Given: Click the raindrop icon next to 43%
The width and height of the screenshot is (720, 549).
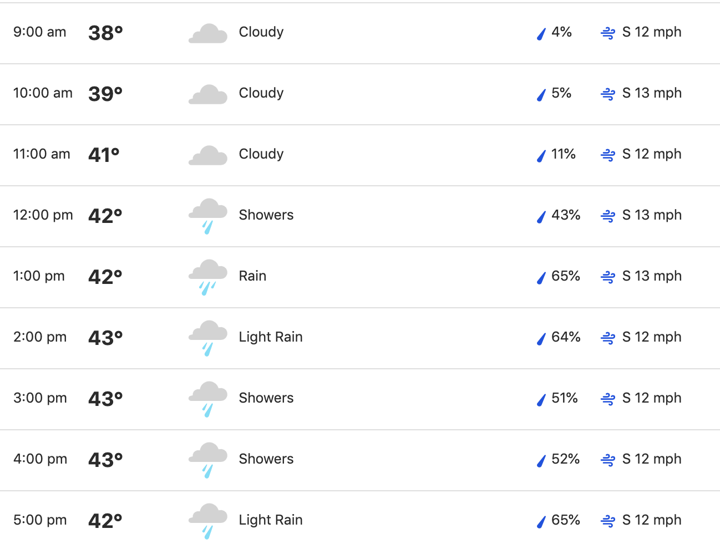Looking at the screenshot, I should tap(541, 216).
